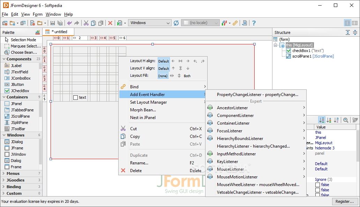Click the Register... button
Image resolution: width=360 pixels, height=207 pixels.
pos(344,201)
